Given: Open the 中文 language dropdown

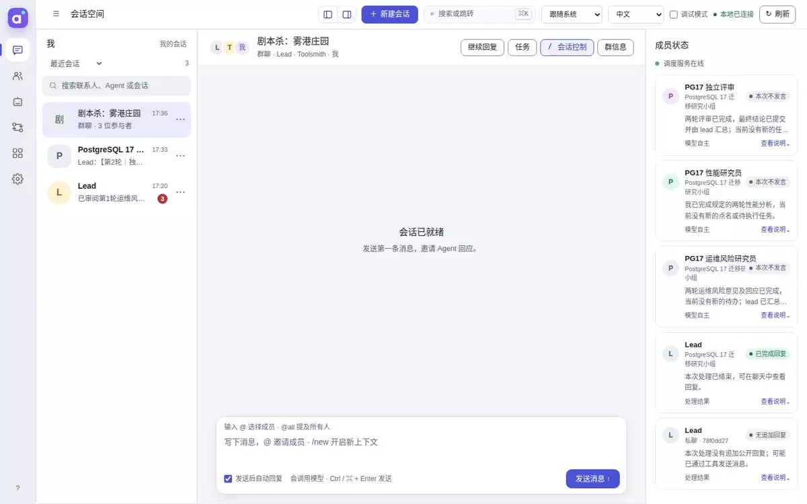Looking at the screenshot, I should tap(636, 14).
